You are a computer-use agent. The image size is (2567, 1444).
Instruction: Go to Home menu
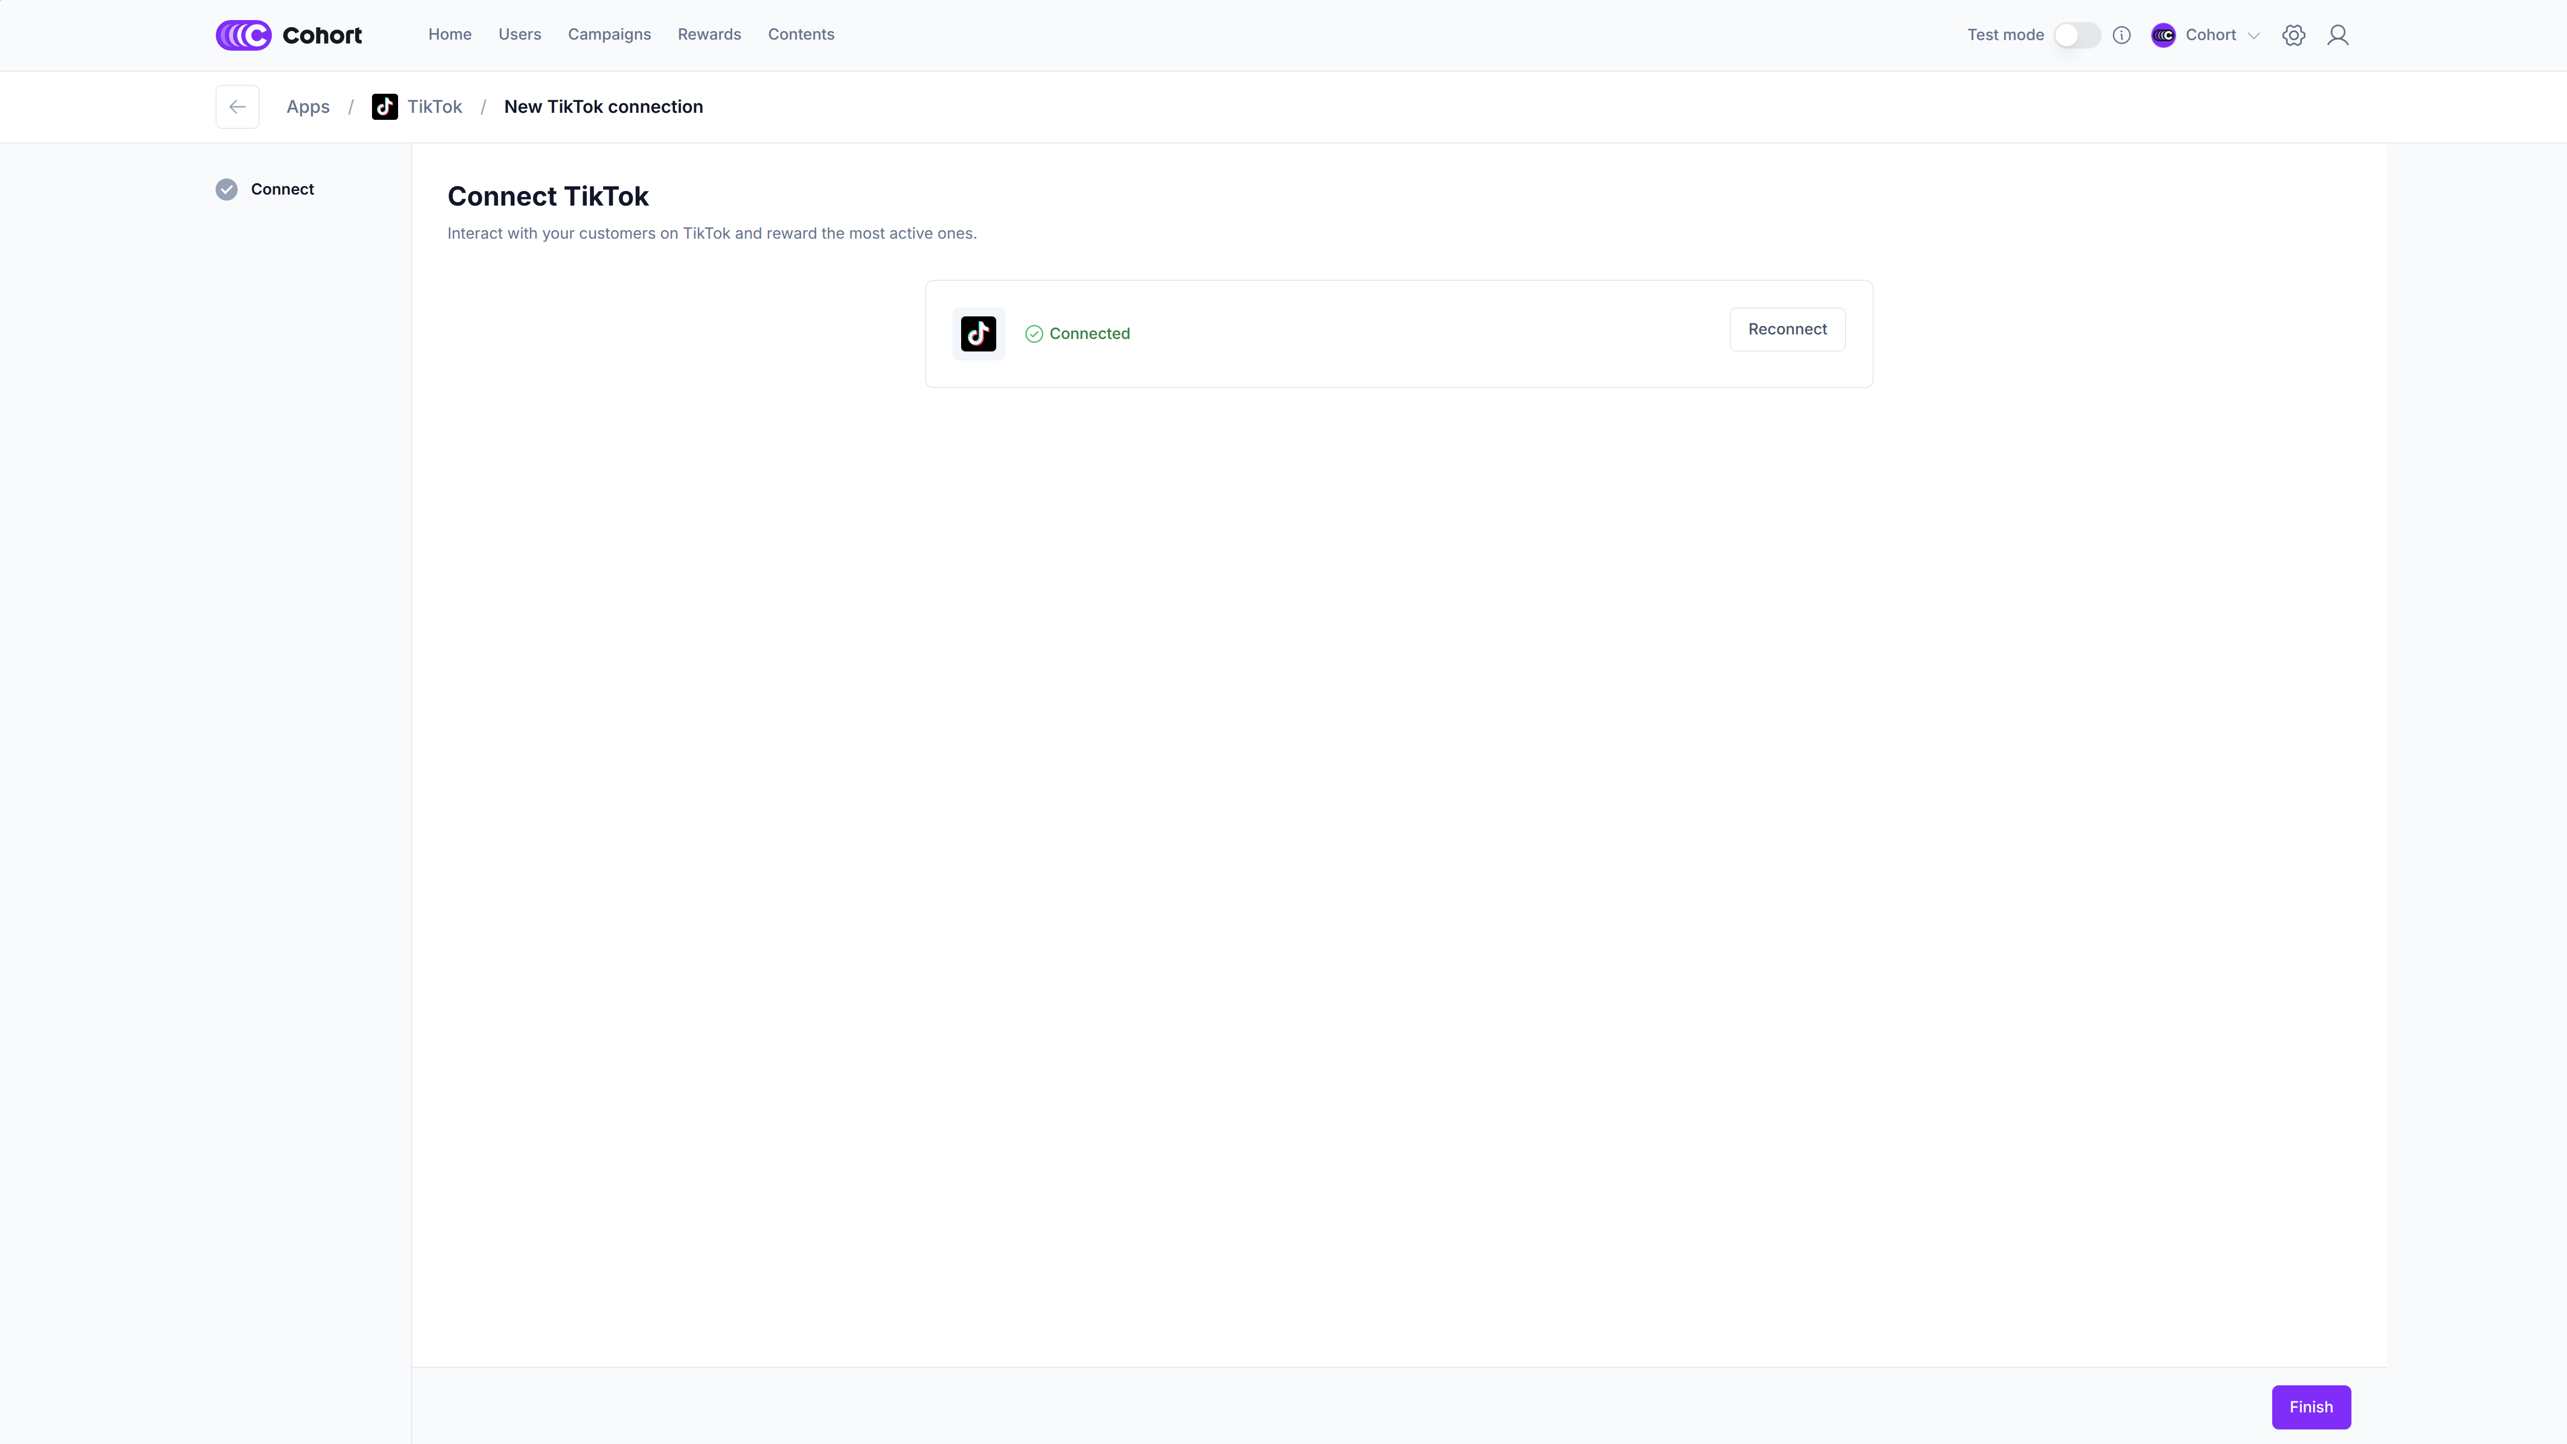click(x=449, y=34)
